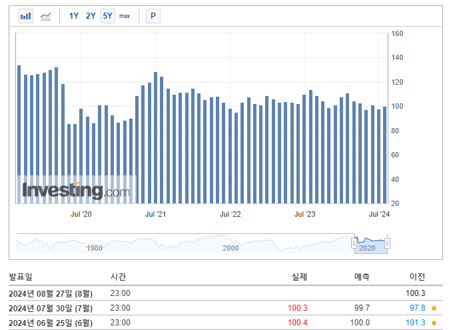This screenshot has width=451, height=330.
Task: Click the Jul '24 x-axis label
Action: click(379, 214)
